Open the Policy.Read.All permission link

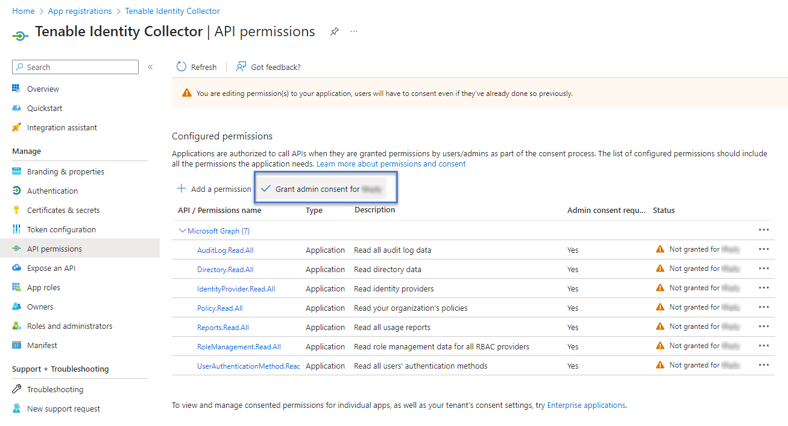tap(220, 308)
